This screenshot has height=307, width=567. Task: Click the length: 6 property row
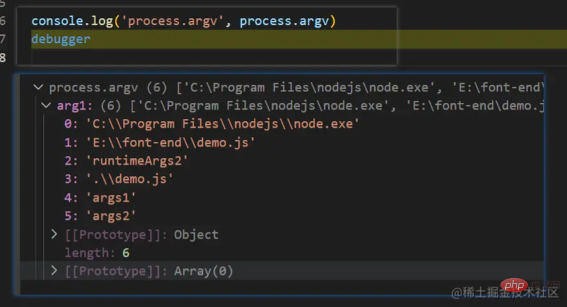point(97,253)
